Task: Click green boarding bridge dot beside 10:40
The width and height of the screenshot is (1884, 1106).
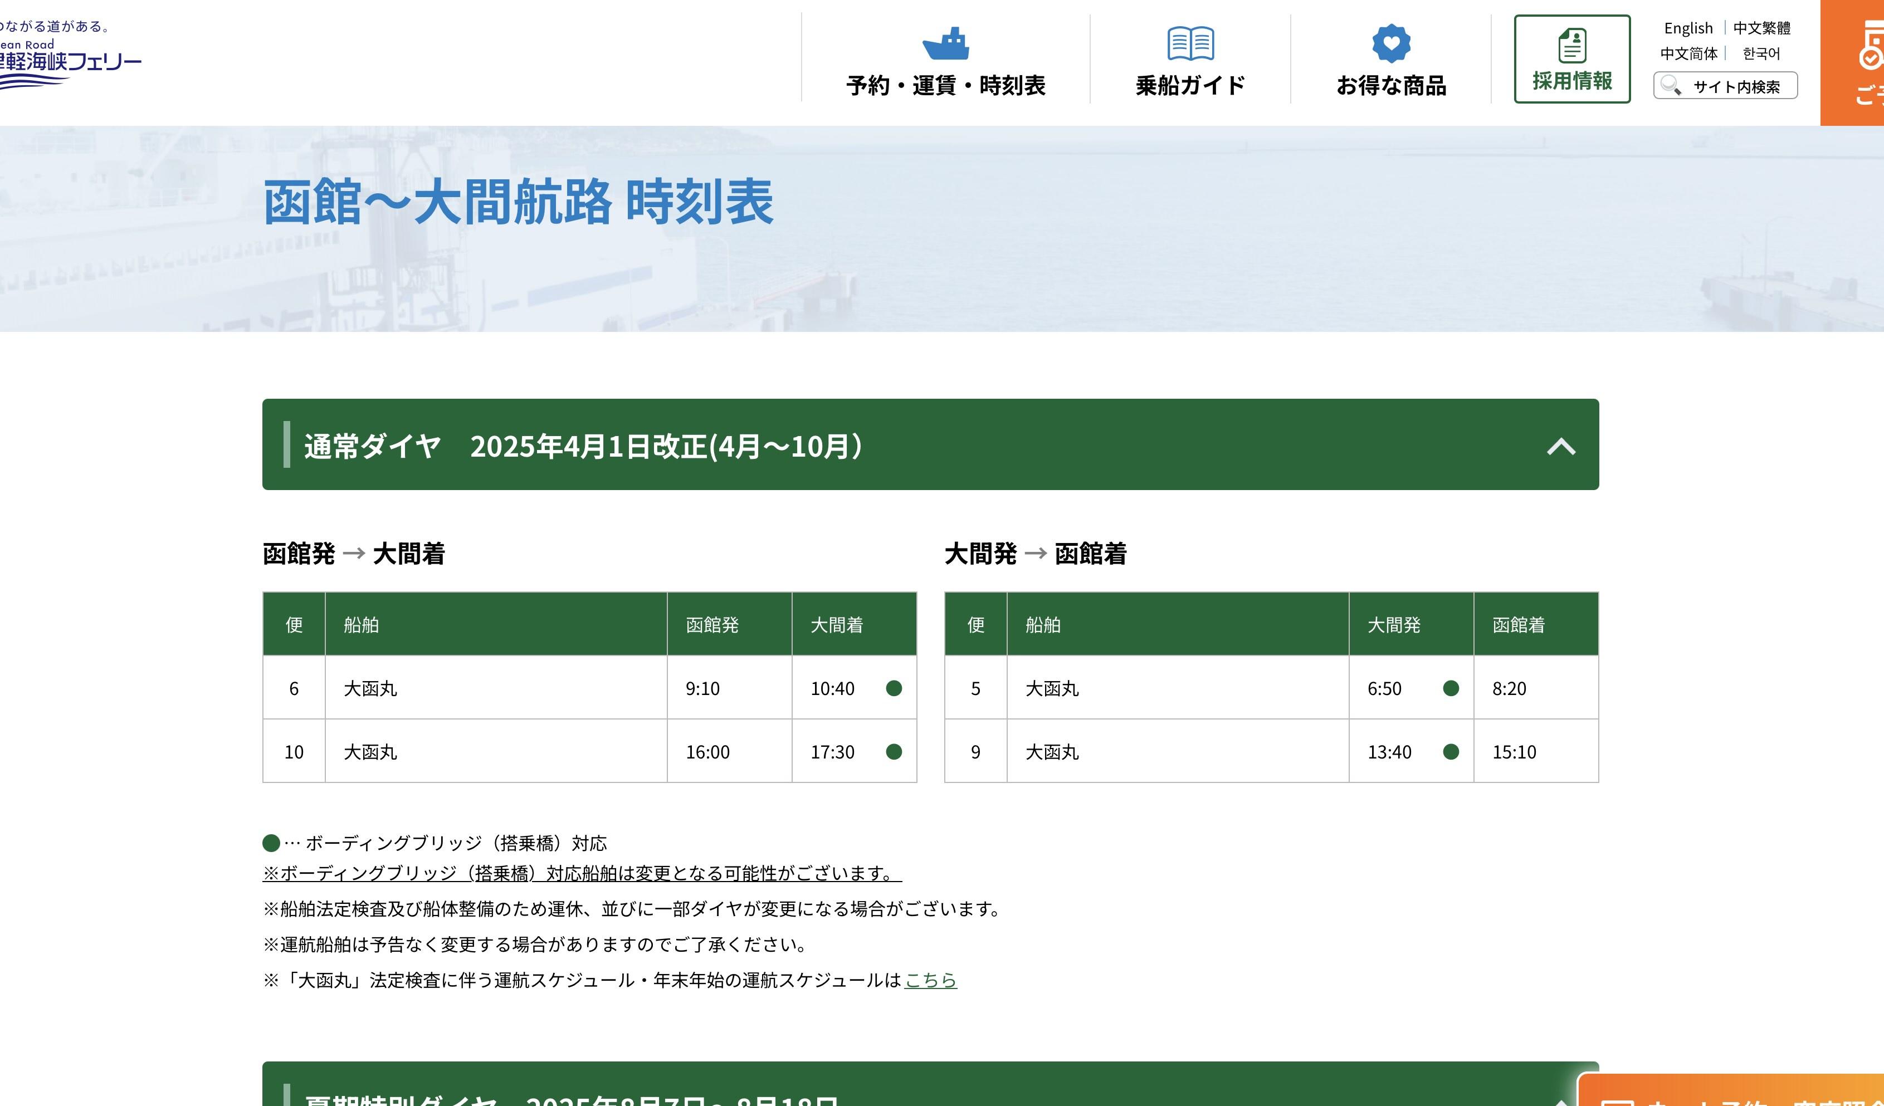Action: [x=894, y=688]
